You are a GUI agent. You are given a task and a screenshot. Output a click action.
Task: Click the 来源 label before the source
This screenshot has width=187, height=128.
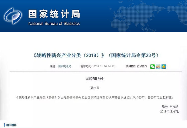[53, 66]
